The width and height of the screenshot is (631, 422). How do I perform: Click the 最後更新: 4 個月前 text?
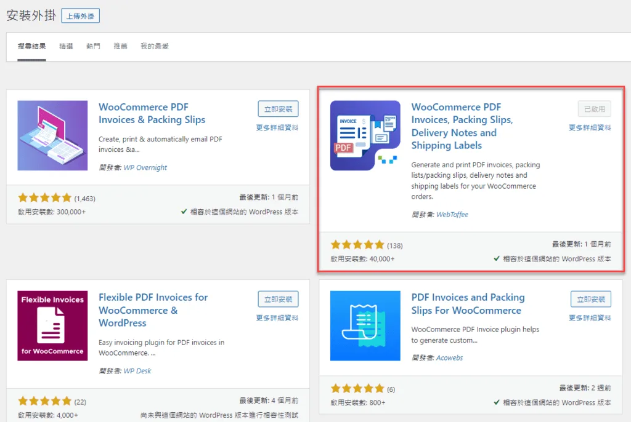pos(269,400)
